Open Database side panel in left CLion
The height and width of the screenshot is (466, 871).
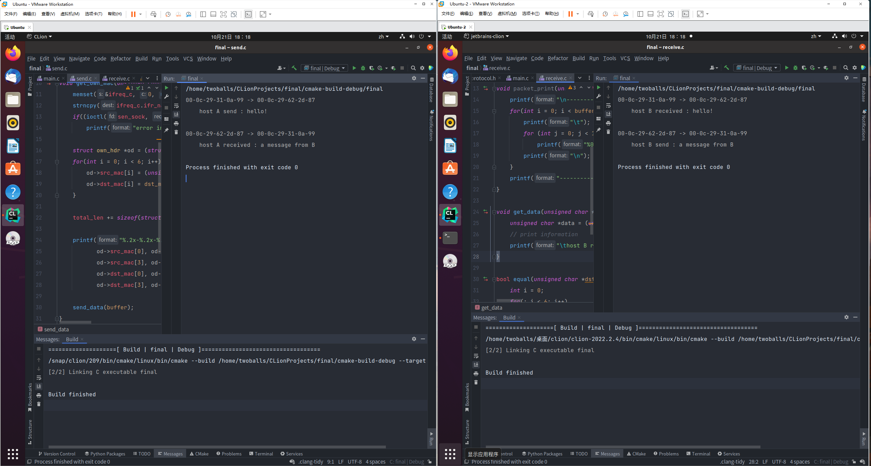click(x=431, y=90)
